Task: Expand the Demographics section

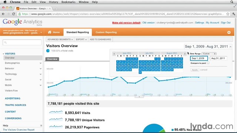Action: tap(40, 63)
